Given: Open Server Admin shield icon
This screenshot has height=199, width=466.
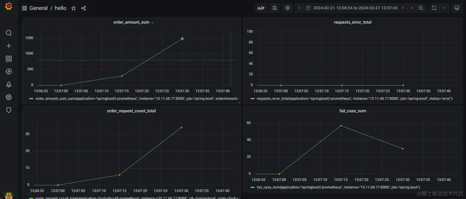Looking at the screenshot, I should click(9, 110).
